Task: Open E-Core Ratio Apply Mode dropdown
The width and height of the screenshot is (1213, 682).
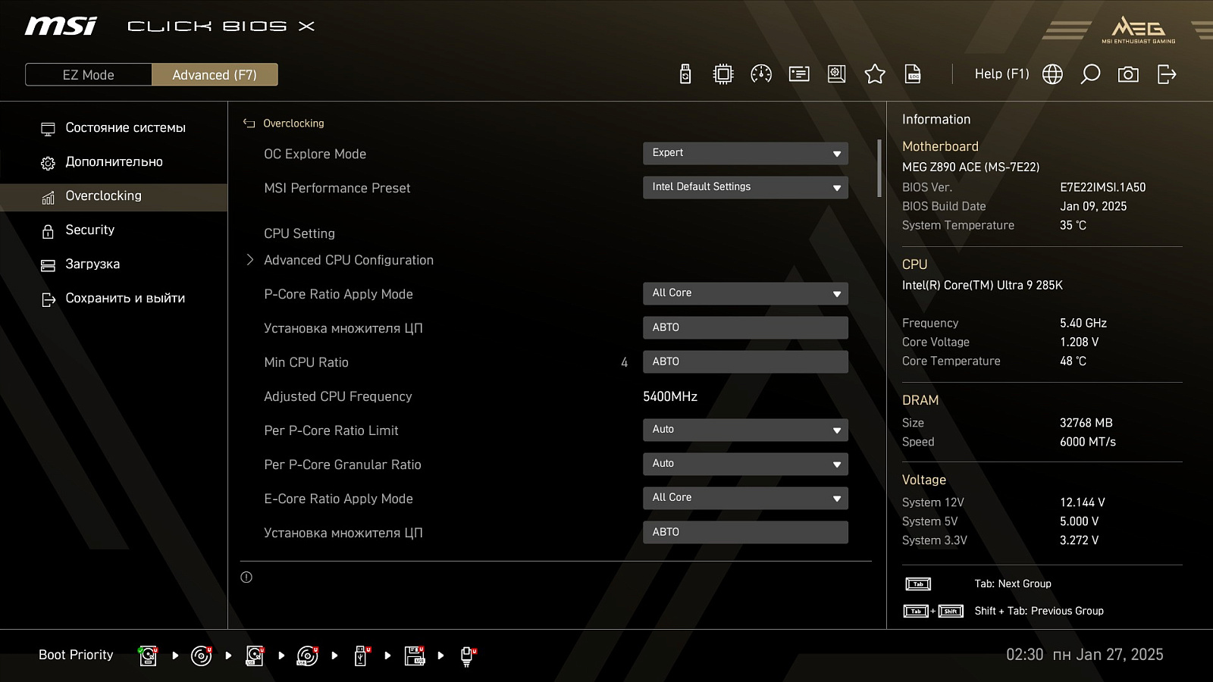Action: tap(745, 498)
